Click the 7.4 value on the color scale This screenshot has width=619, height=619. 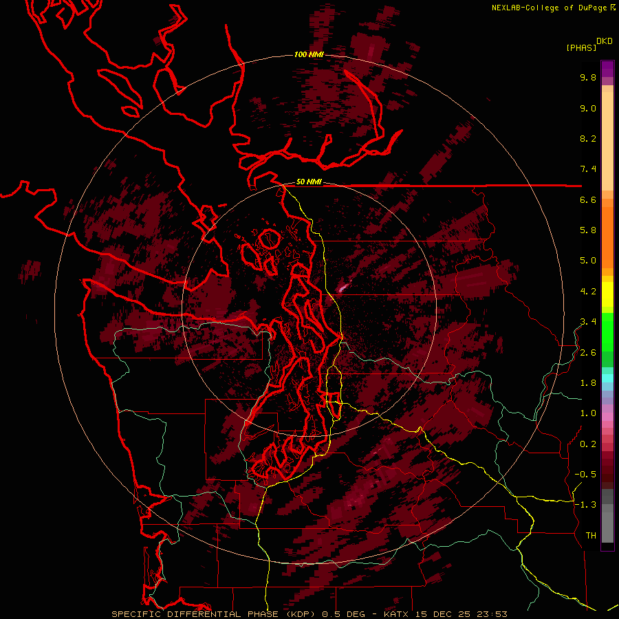588,169
